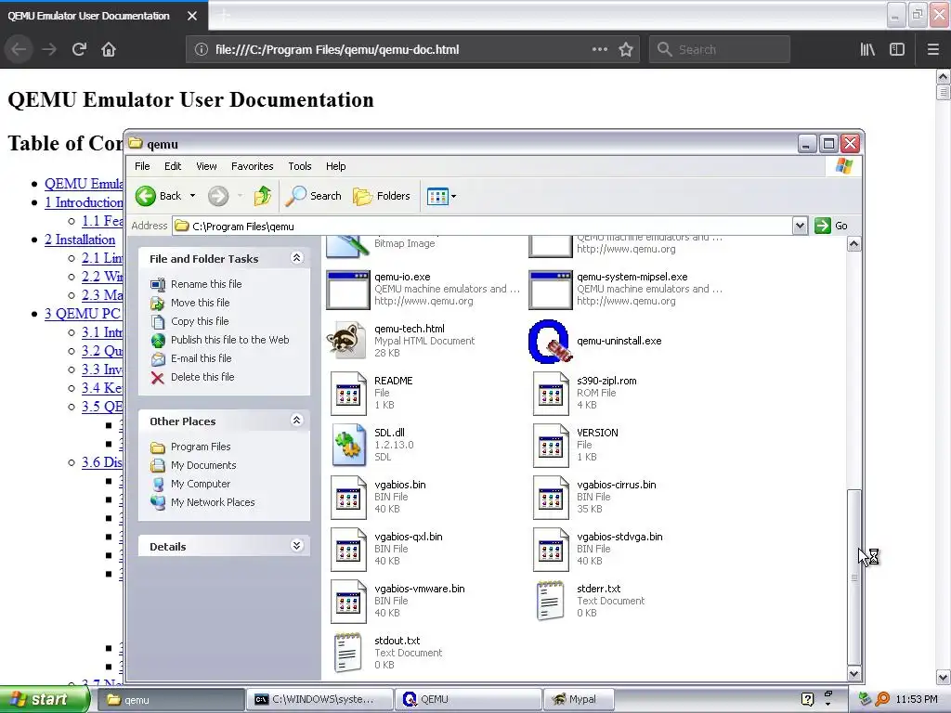Select the vgabios-qxl.bin file icon
The image size is (951, 713).
(348, 550)
